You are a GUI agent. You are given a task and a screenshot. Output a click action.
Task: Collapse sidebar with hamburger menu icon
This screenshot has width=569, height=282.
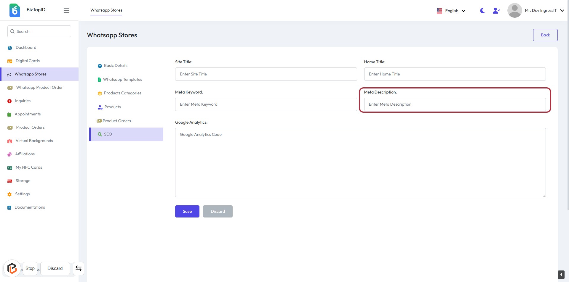pyautogui.click(x=66, y=10)
